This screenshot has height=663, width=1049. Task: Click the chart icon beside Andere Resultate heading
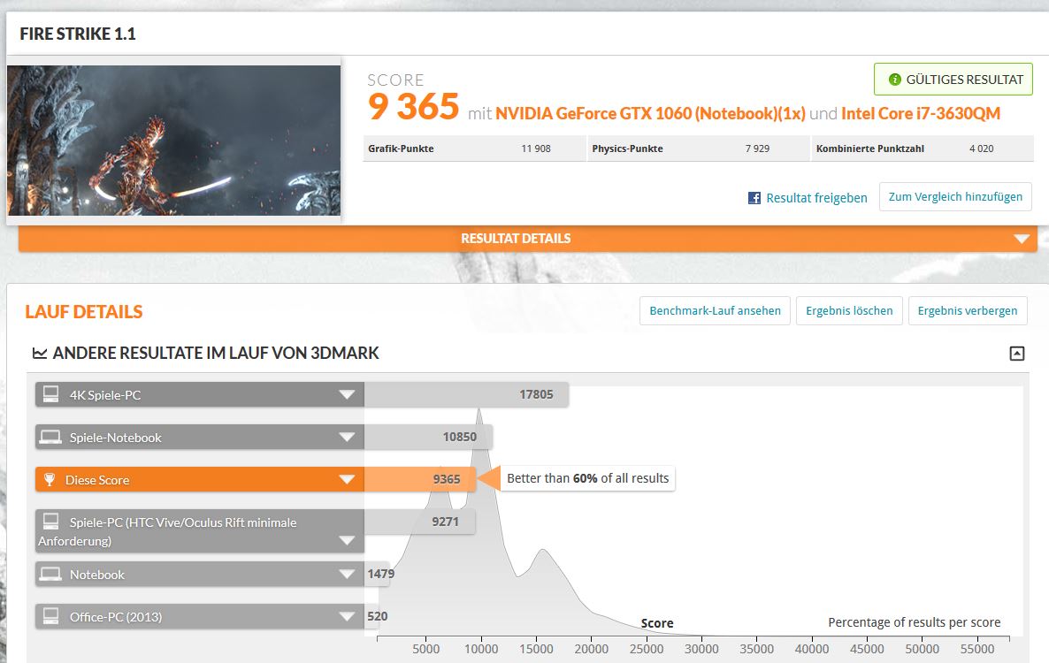(40, 354)
